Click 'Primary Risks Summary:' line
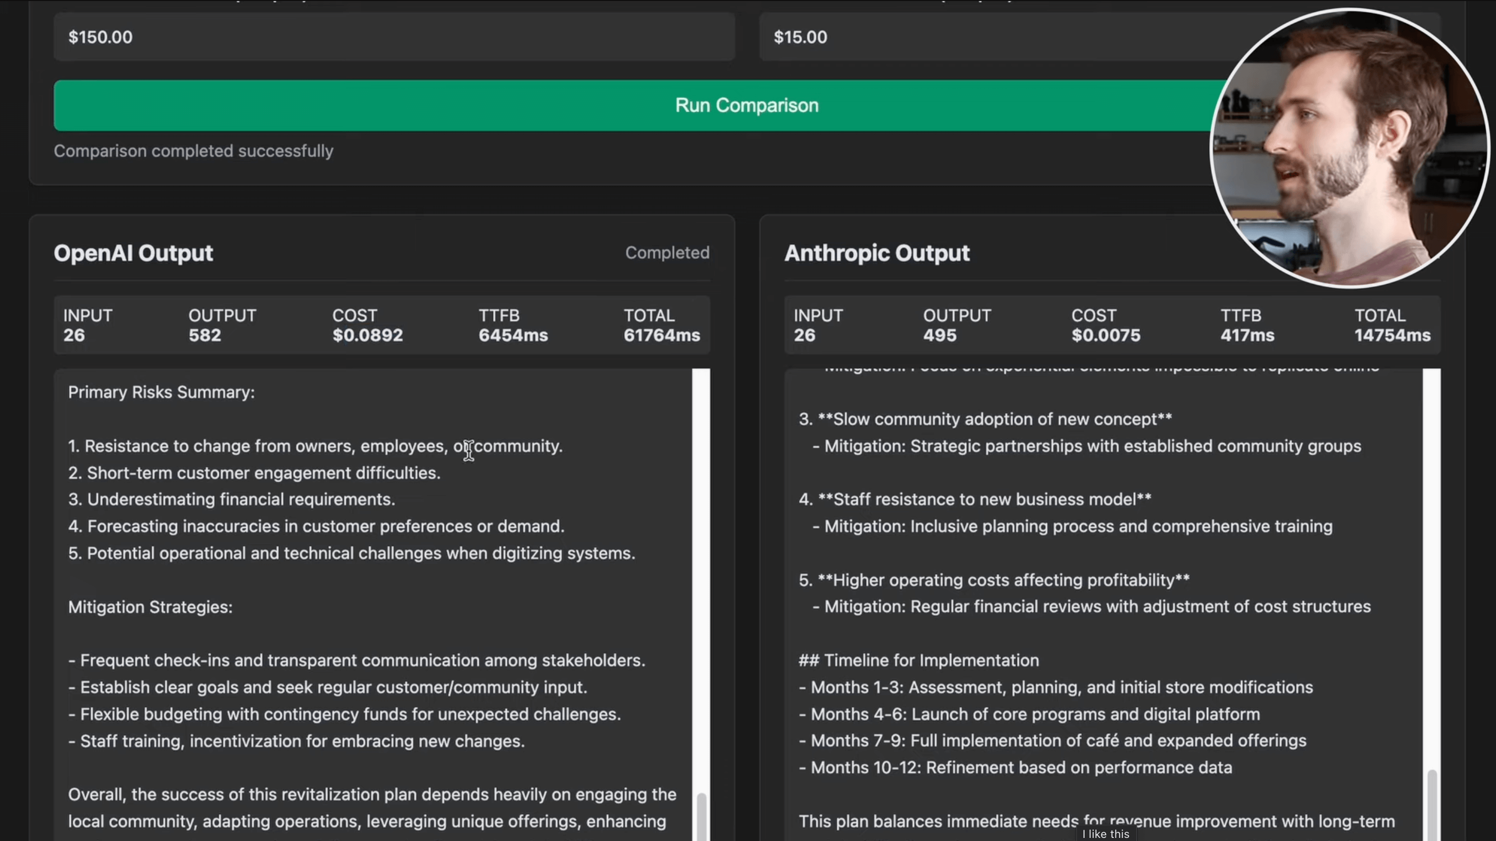This screenshot has width=1496, height=841. (x=162, y=392)
